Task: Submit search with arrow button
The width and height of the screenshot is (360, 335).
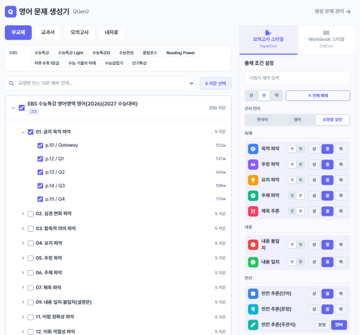Action: click(190, 83)
